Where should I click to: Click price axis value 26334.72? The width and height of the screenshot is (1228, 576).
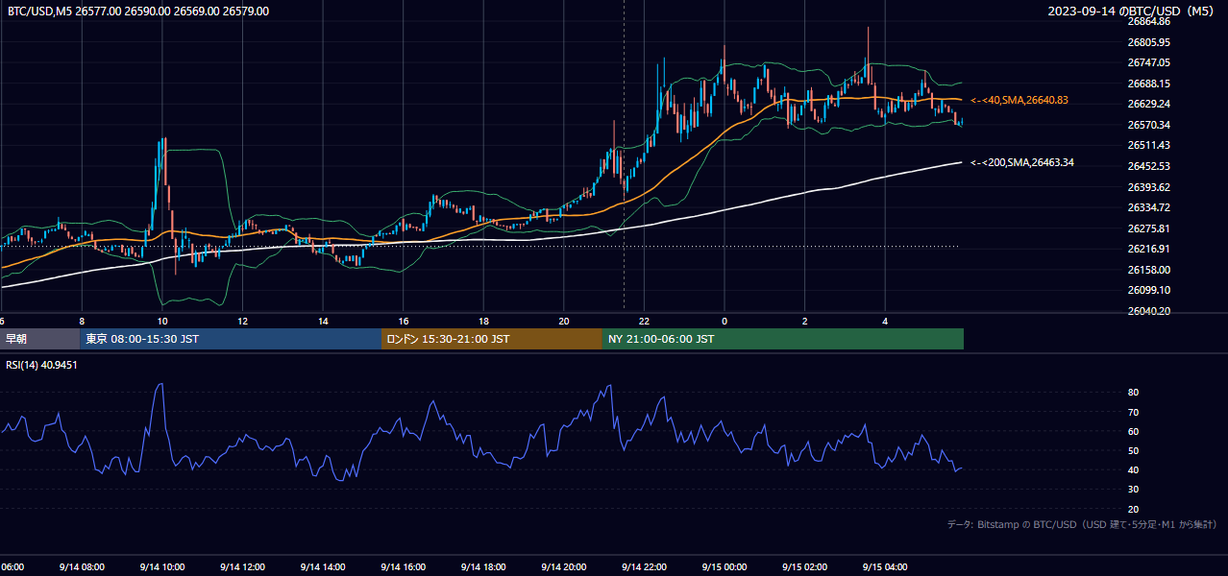coord(1148,207)
